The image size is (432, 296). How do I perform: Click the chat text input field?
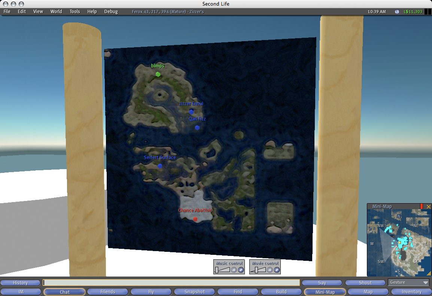click(x=171, y=283)
